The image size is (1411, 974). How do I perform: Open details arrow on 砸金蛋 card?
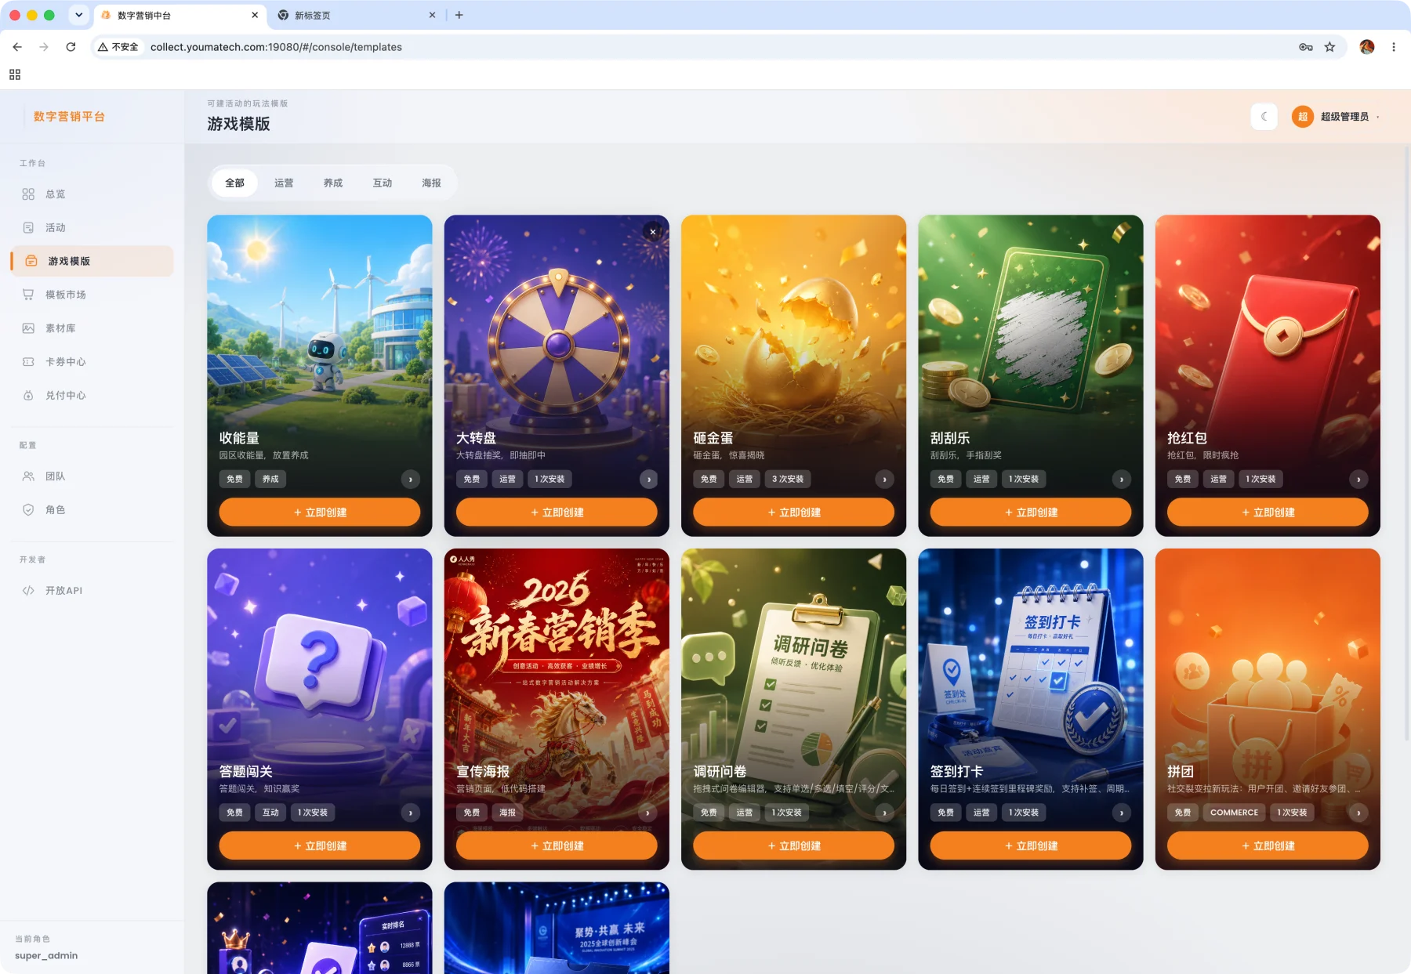885,480
